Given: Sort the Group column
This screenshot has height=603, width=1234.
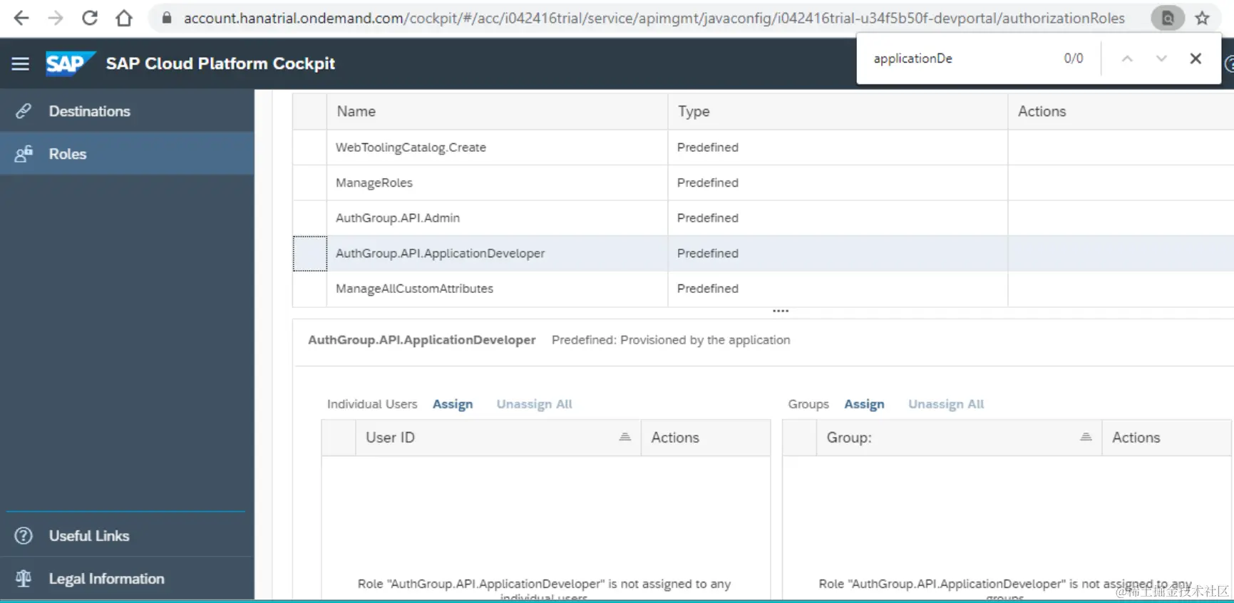Looking at the screenshot, I should coord(1086,438).
